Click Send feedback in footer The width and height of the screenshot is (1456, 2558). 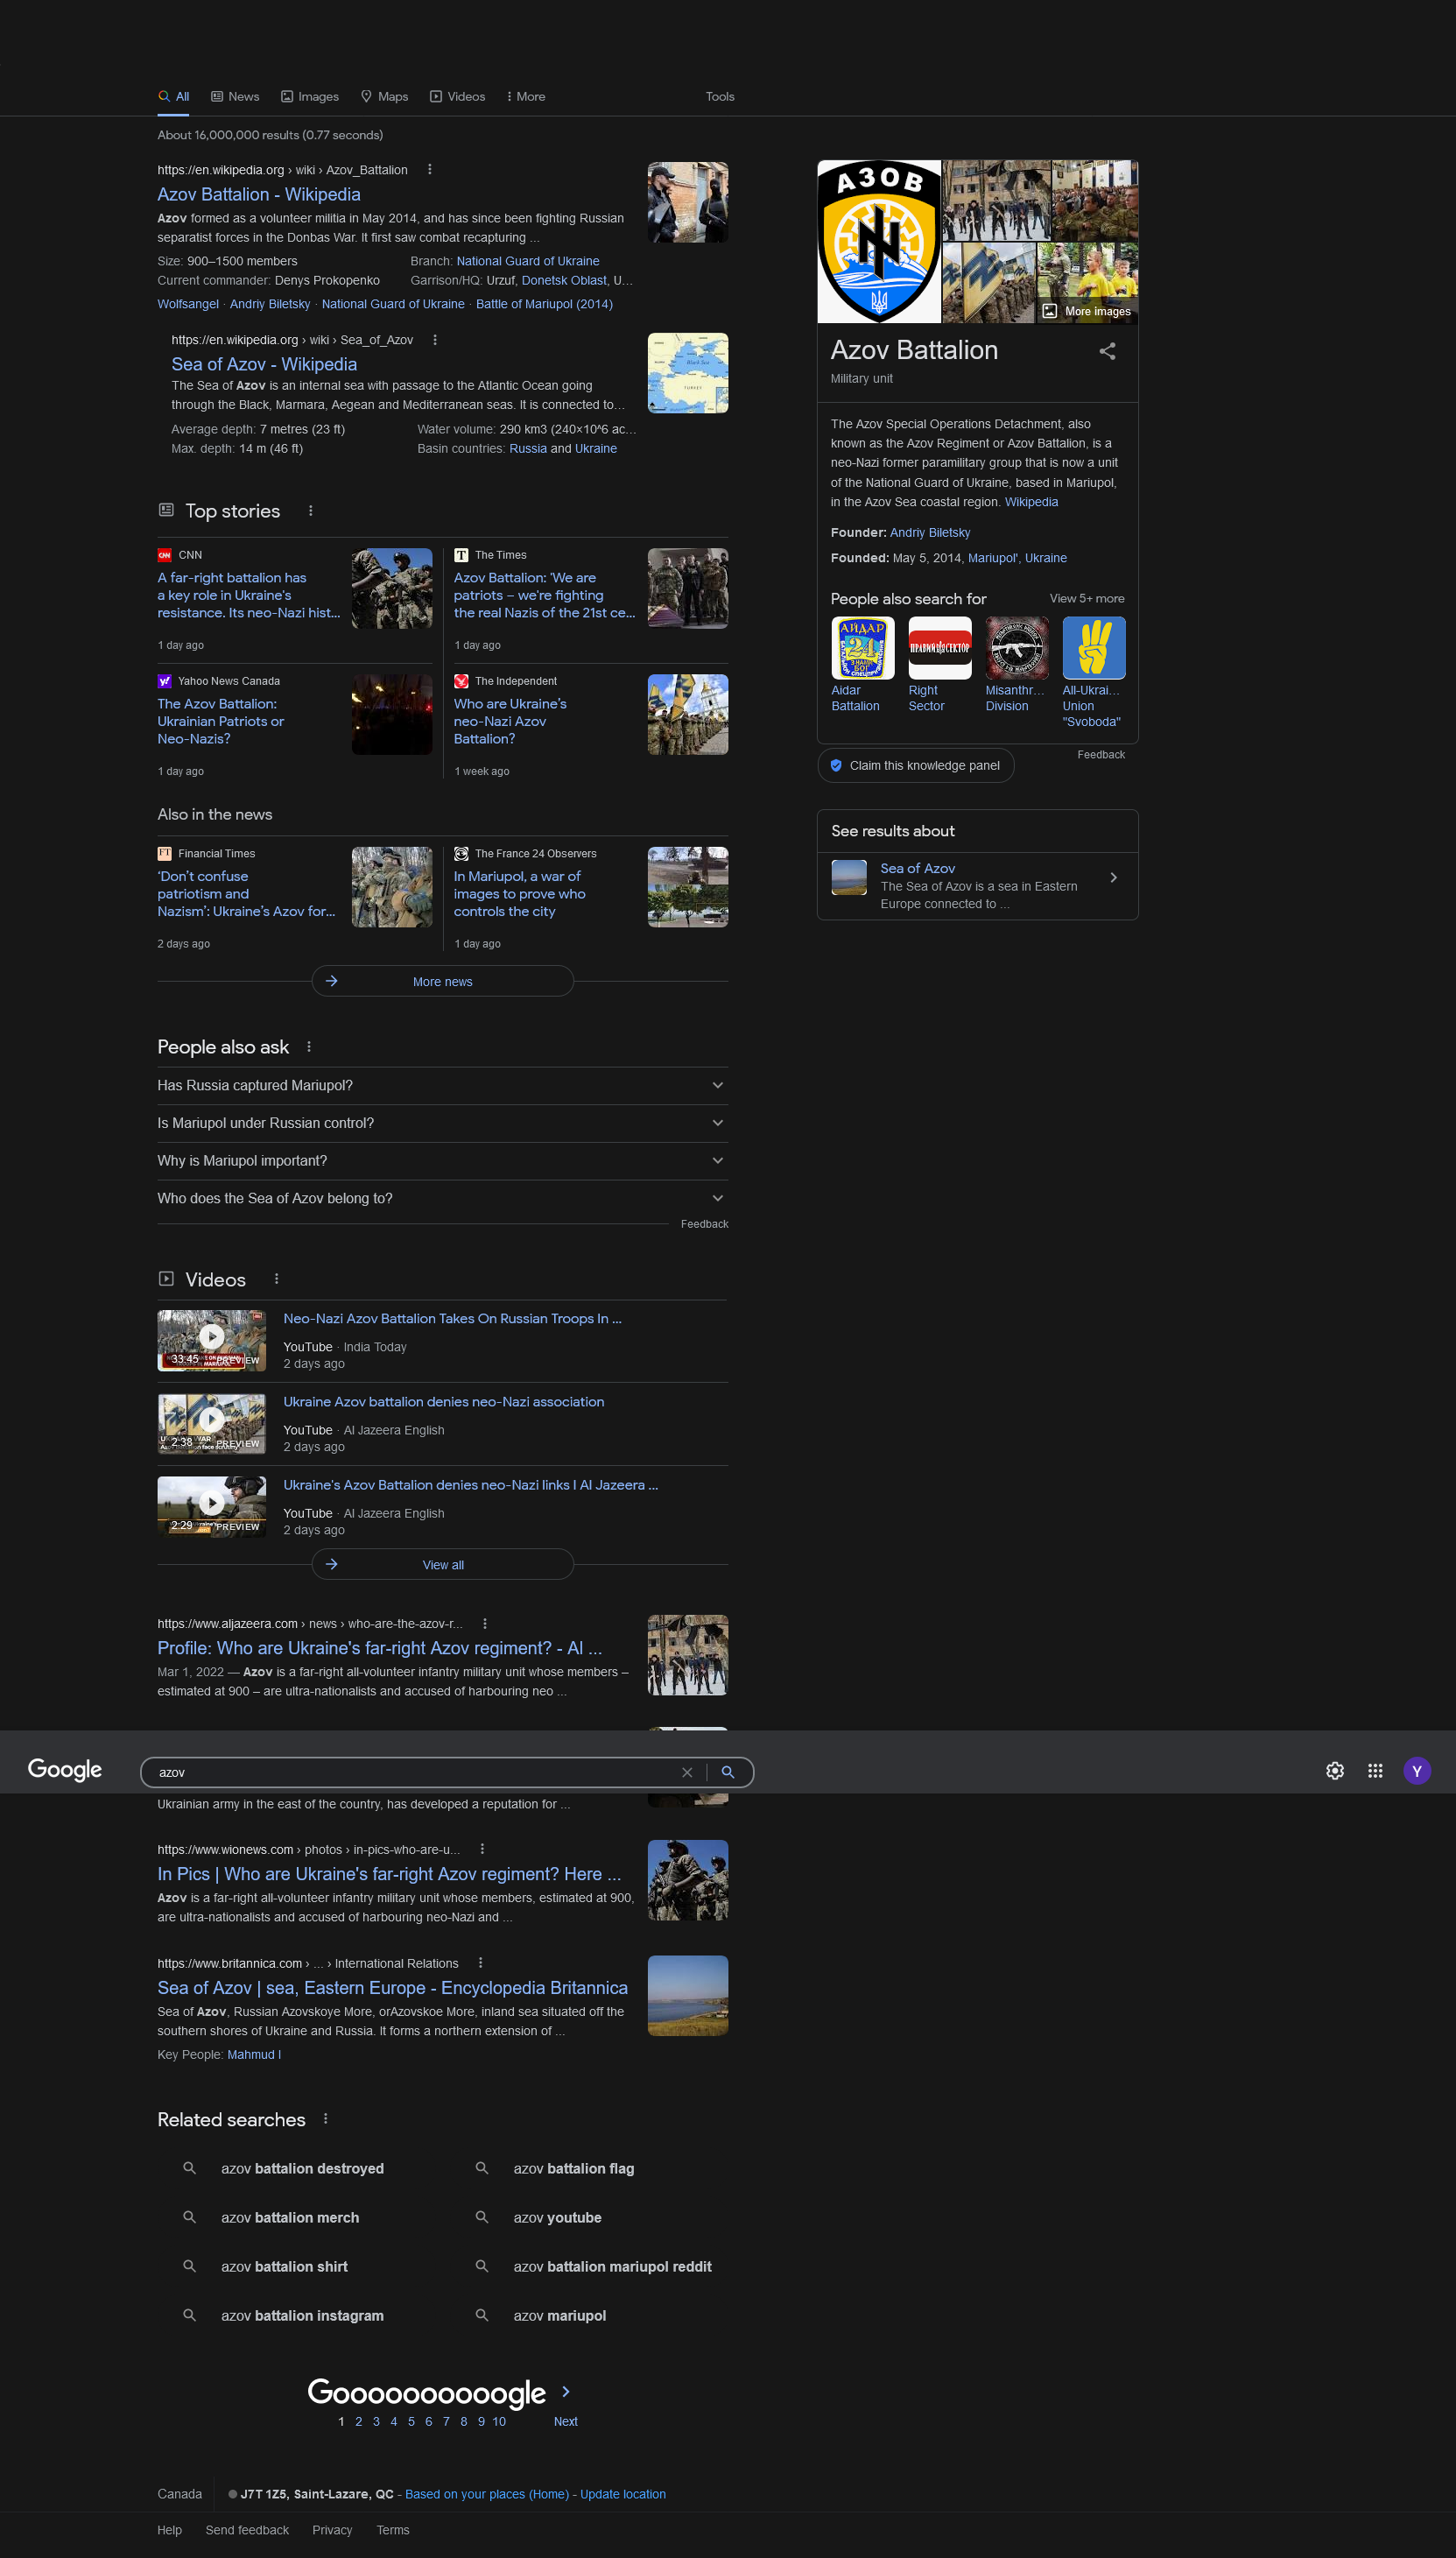(247, 2530)
